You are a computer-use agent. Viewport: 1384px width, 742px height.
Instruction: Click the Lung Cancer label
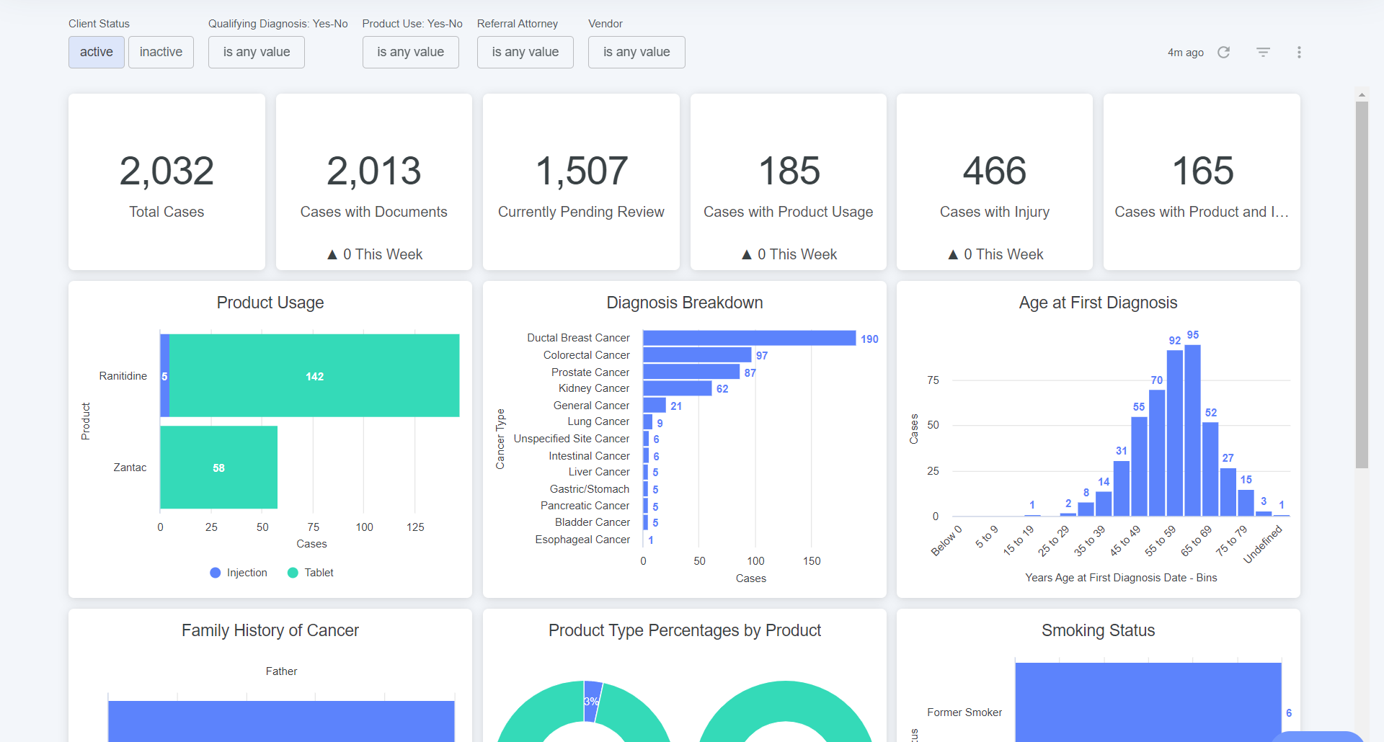click(x=598, y=421)
